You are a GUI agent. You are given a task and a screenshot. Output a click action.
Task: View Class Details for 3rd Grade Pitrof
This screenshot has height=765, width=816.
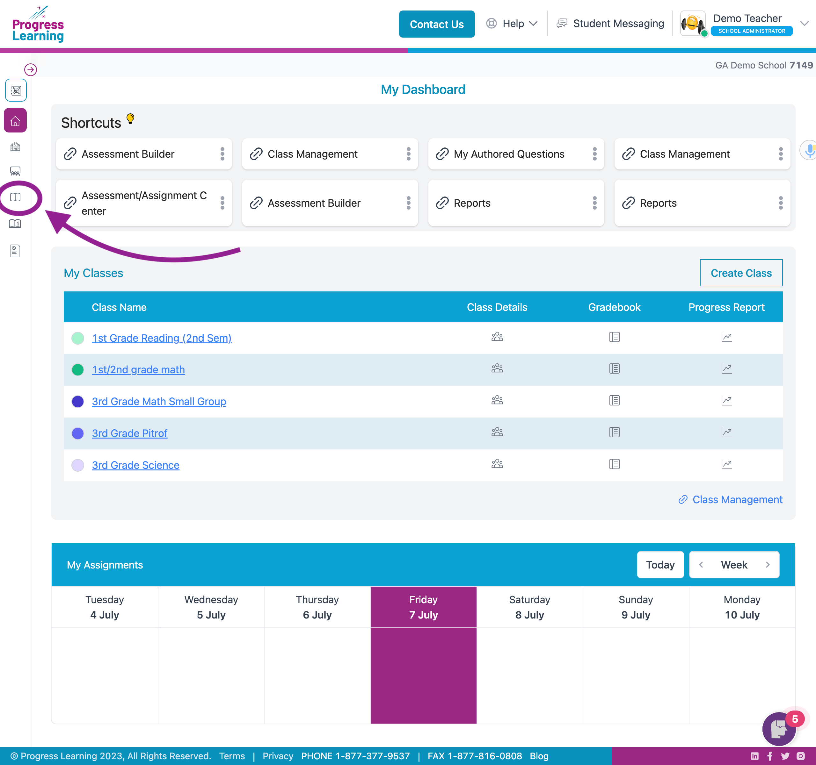(x=497, y=432)
